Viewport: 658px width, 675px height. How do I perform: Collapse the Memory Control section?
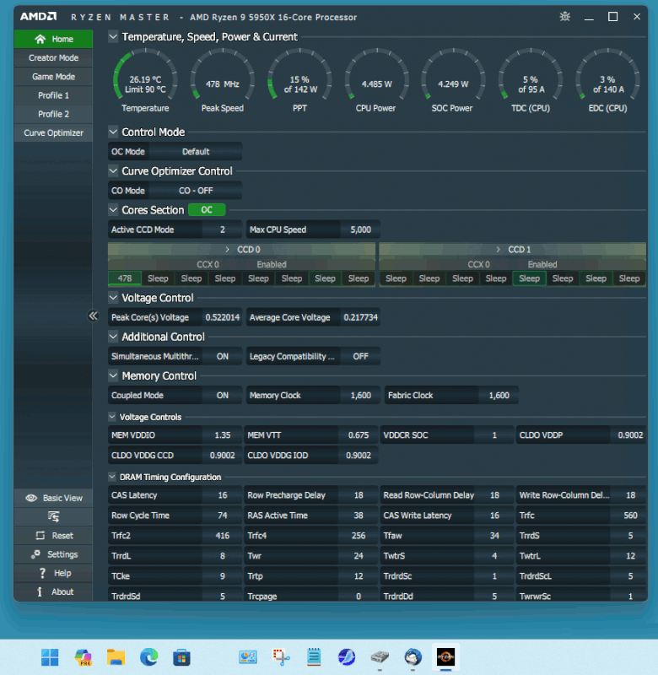point(113,375)
